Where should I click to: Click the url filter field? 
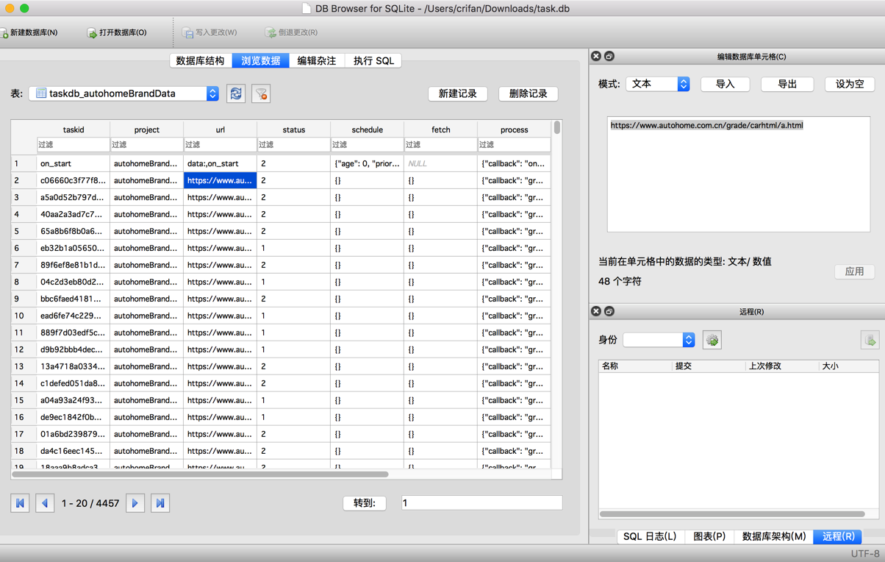click(x=221, y=145)
